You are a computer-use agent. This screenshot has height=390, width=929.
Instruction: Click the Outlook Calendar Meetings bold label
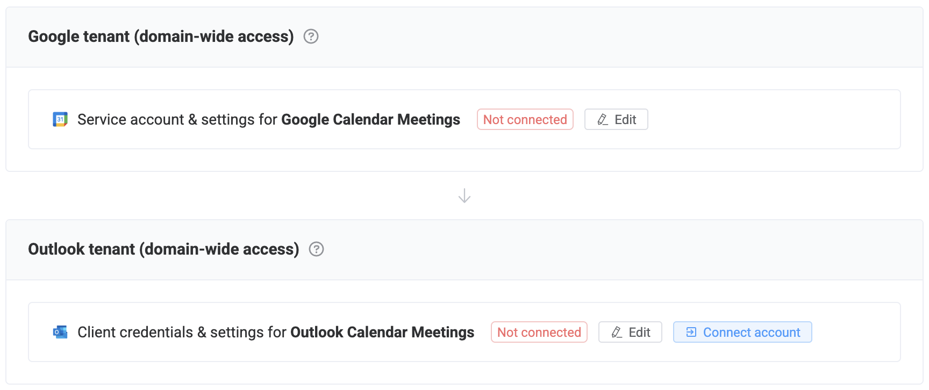pyautogui.click(x=382, y=333)
